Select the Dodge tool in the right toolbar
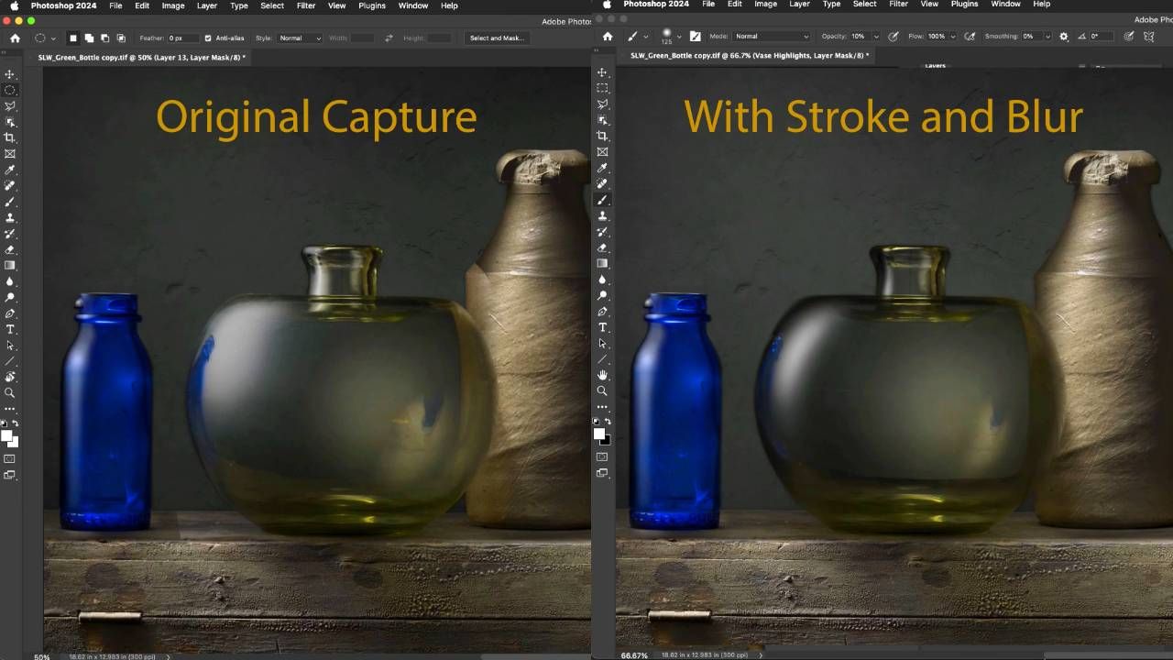Screen dimensions: 1173x660 click(602, 295)
